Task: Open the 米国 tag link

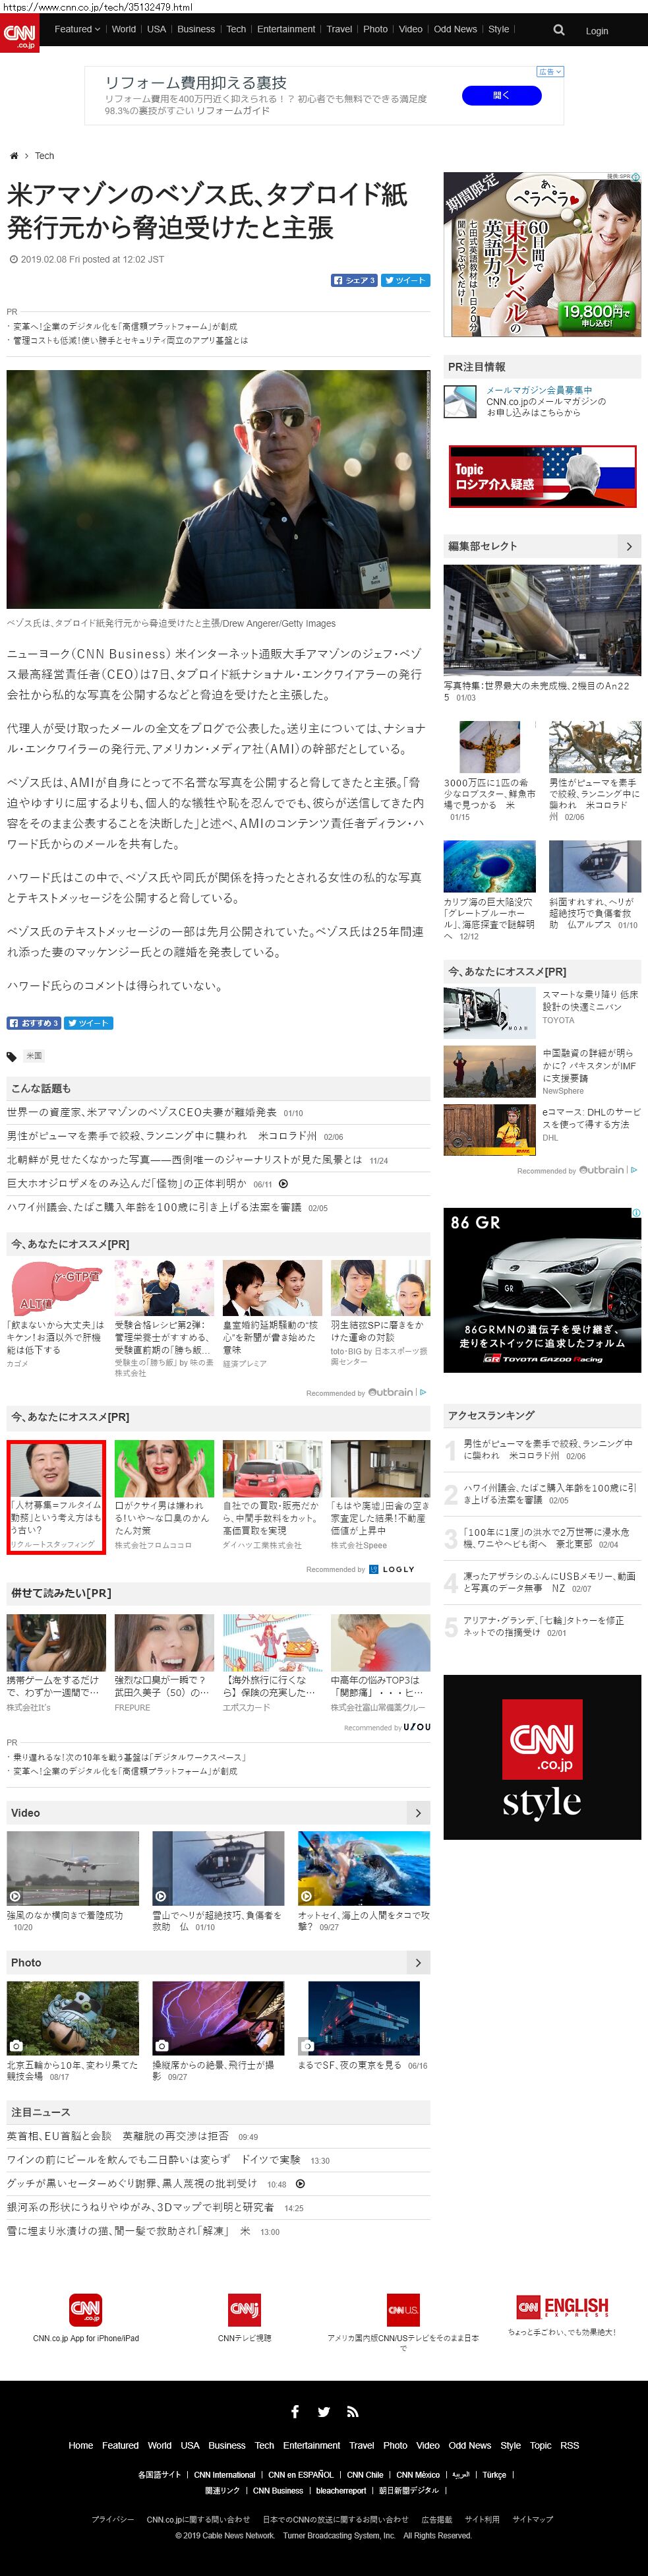Action: [x=34, y=1056]
